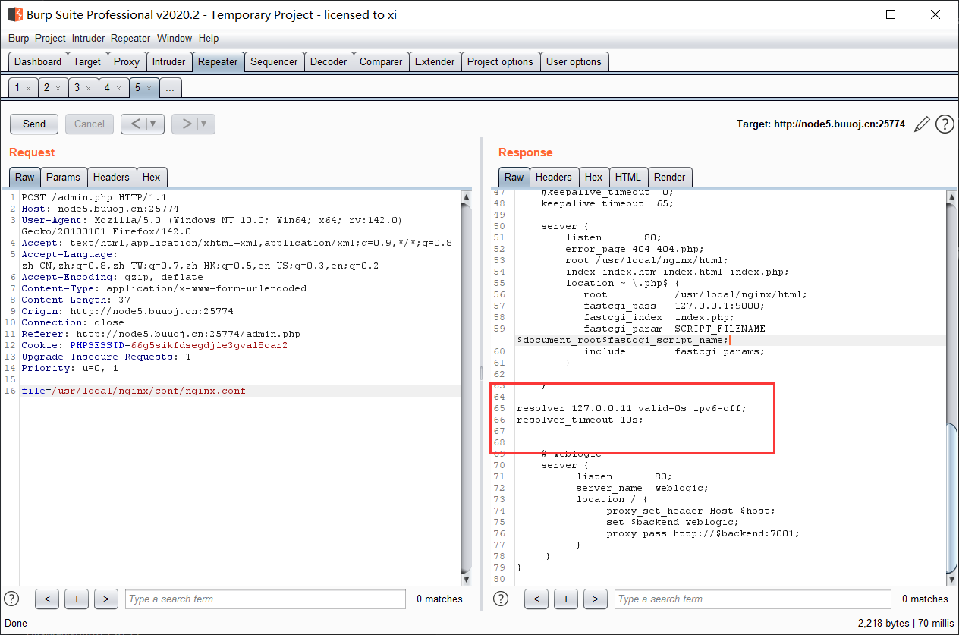Find next match in response pane
Screen dimensions: 959x635
(595, 599)
